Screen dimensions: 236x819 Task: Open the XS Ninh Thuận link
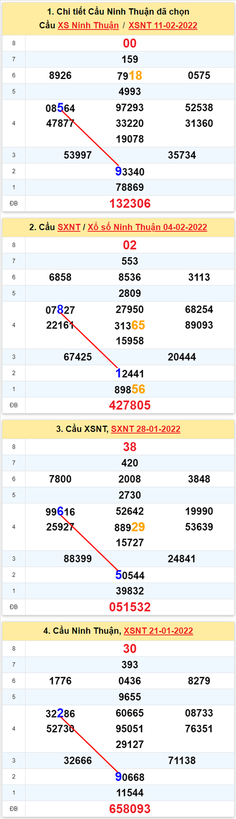coord(88,25)
